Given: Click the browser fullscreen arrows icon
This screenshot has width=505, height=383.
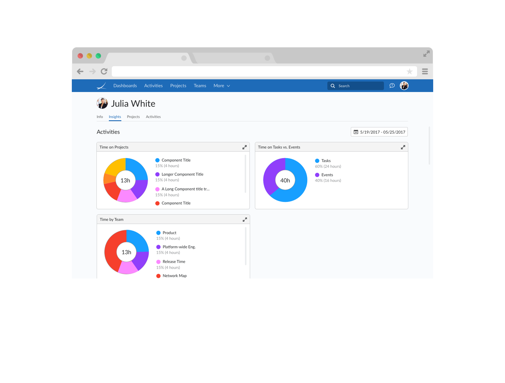Looking at the screenshot, I should click(x=426, y=54).
